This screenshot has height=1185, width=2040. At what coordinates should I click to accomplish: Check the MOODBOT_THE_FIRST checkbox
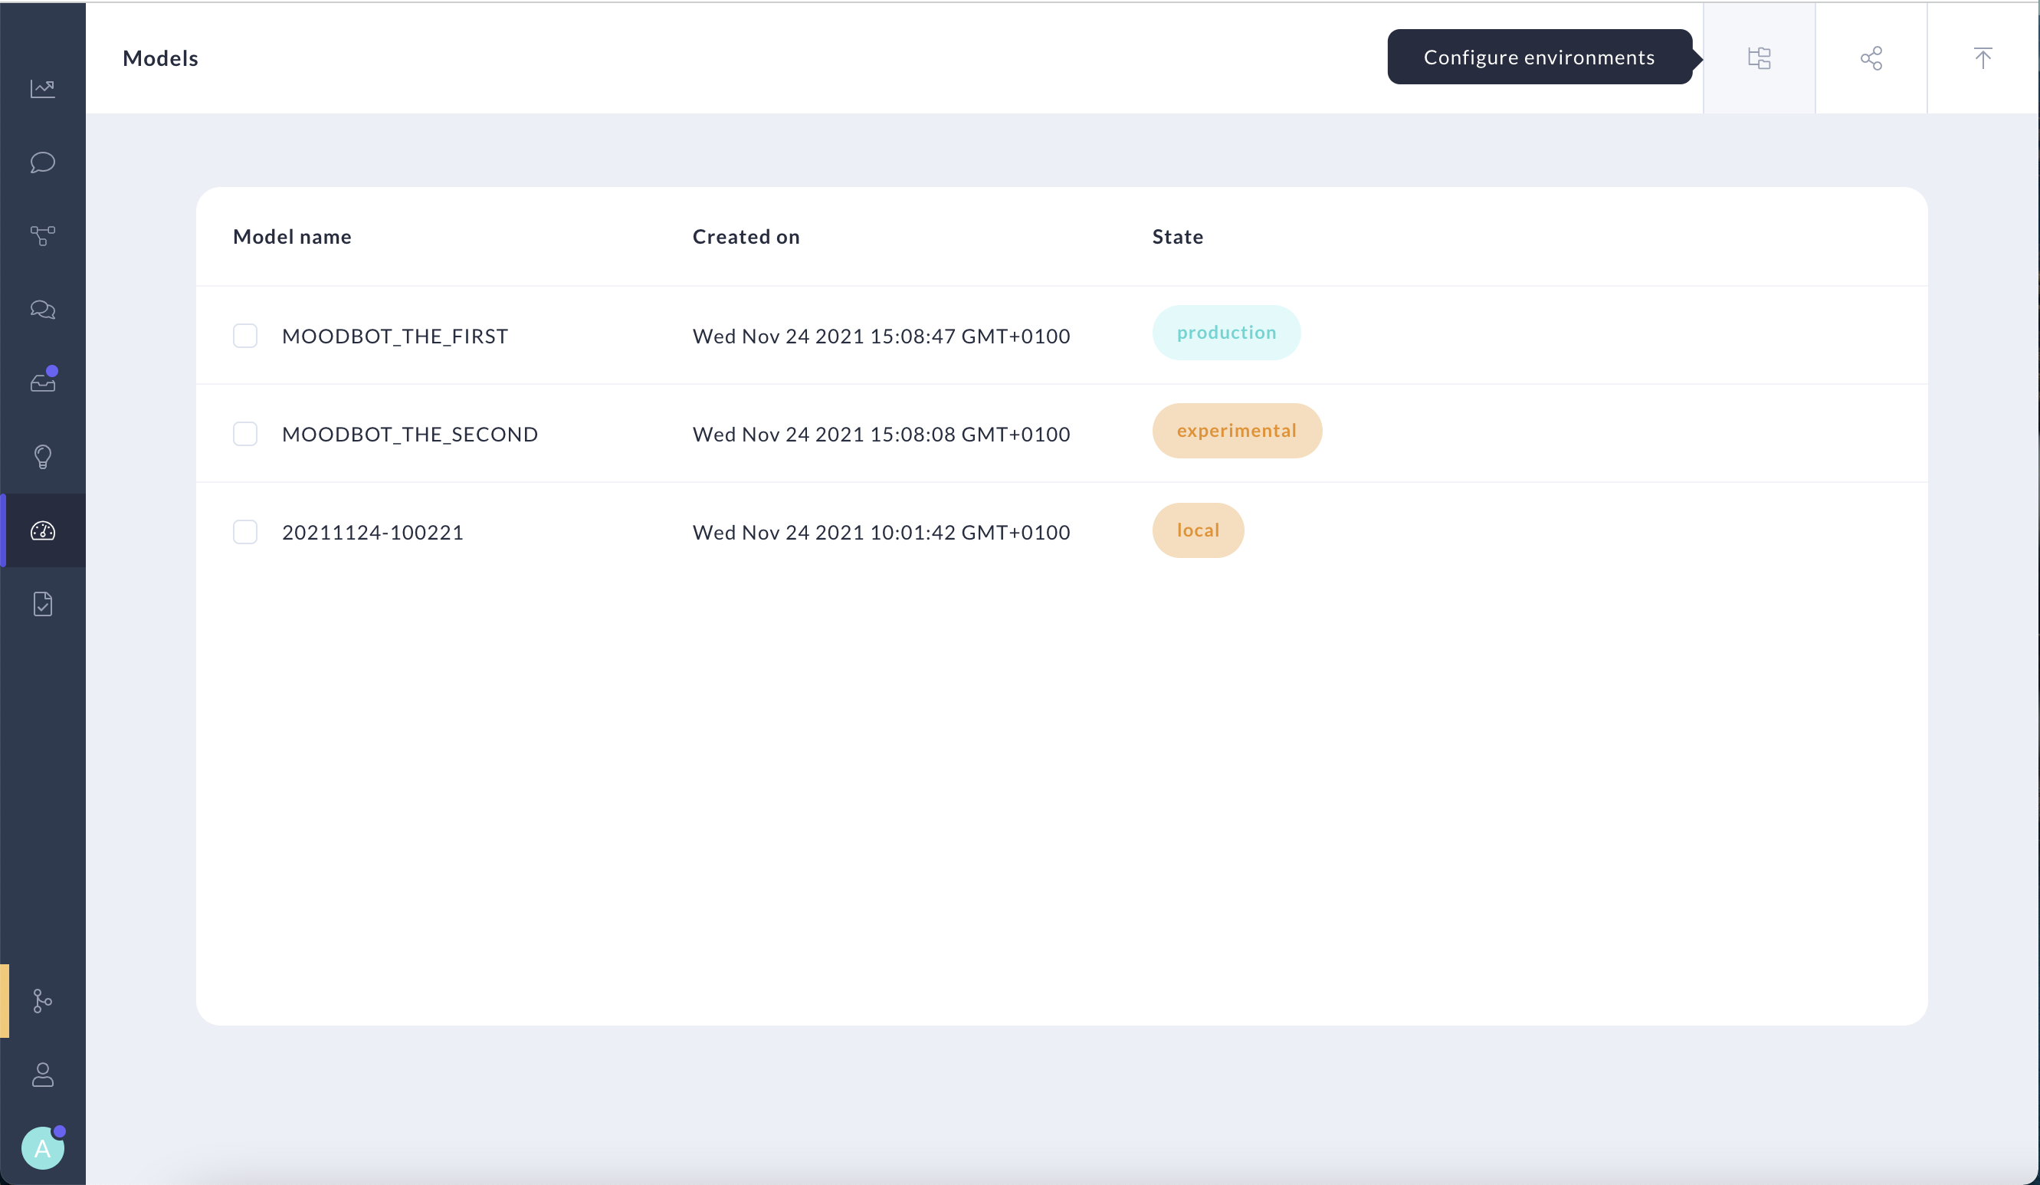[245, 336]
